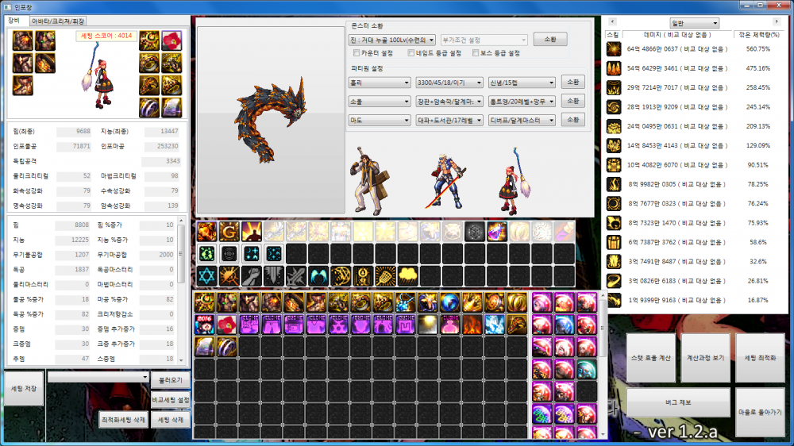Select the '2016' avatar item in inventory

(205, 325)
